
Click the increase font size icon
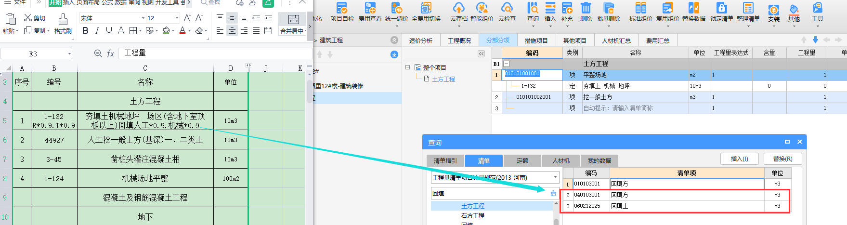(188, 18)
